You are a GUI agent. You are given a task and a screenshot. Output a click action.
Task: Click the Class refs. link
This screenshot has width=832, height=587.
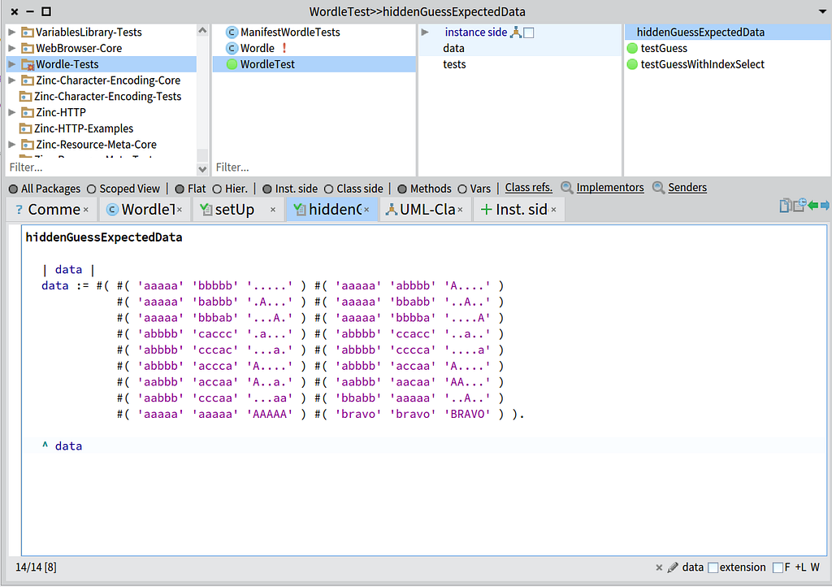click(x=528, y=187)
